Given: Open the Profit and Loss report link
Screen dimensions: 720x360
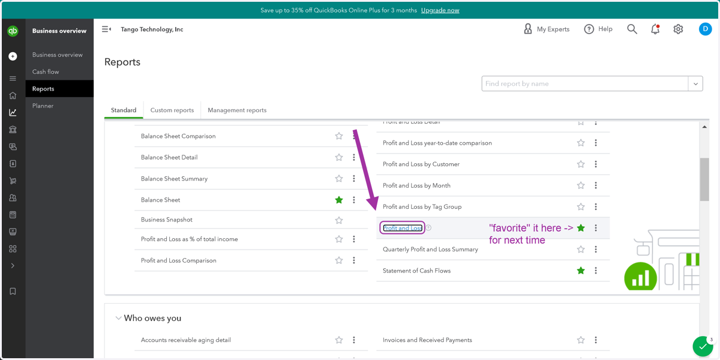Looking at the screenshot, I should click(x=403, y=228).
